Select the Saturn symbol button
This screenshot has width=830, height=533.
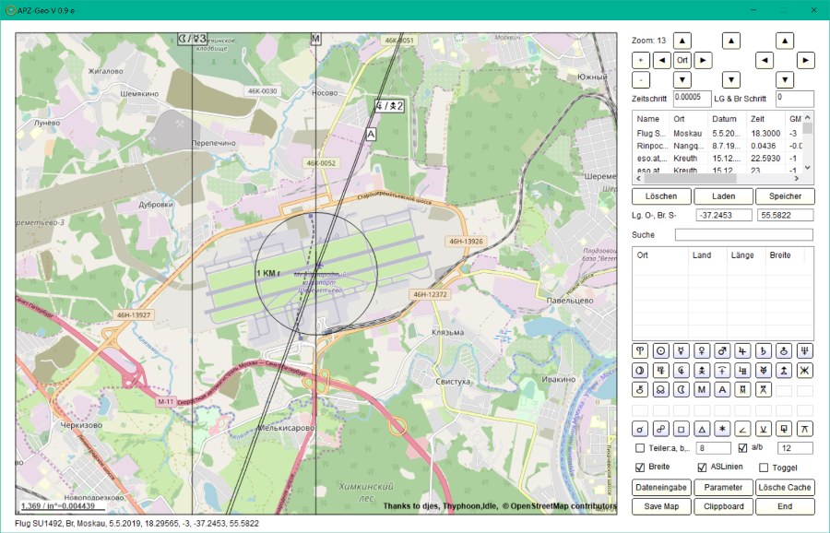764,351
